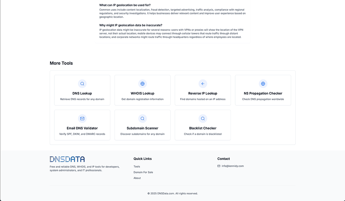Click the globe icon above NS Propagation Checker
Viewport: 345px width, 201px height.
tap(263, 84)
